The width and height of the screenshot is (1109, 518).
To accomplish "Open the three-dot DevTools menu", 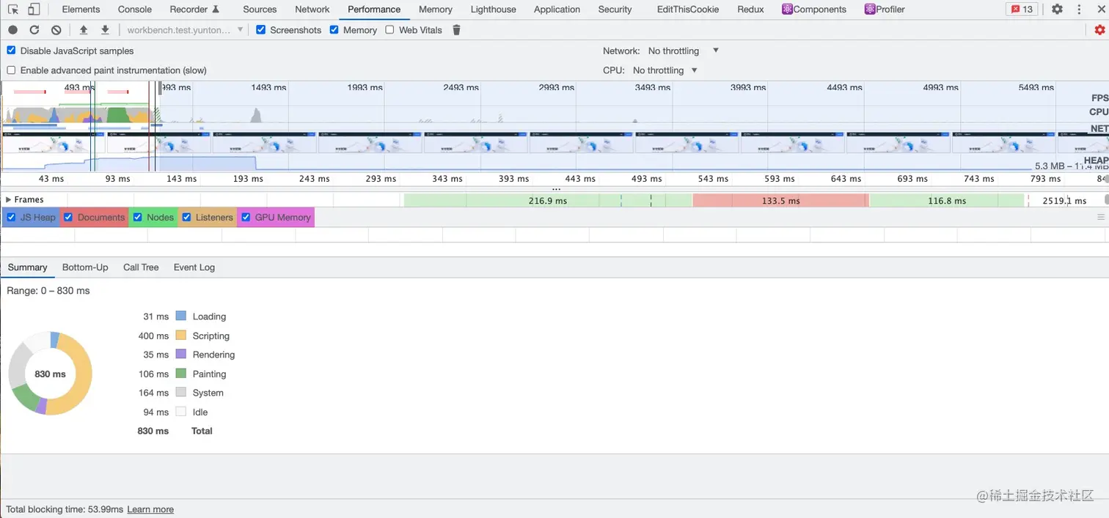I will 1079,10.
